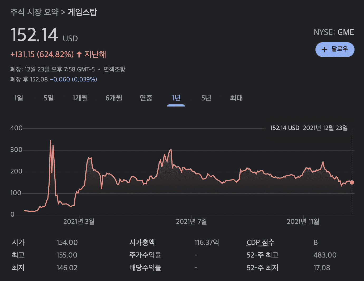
Task: Select the 1년 one-year tab
Action: point(176,98)
